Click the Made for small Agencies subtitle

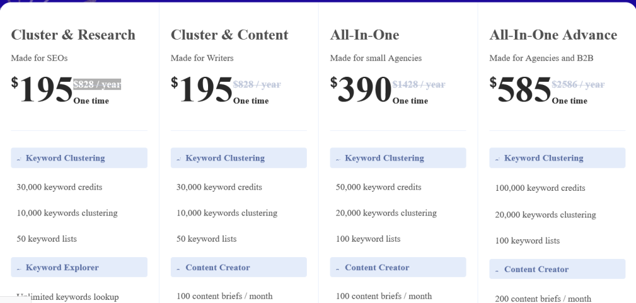(376, 58)
